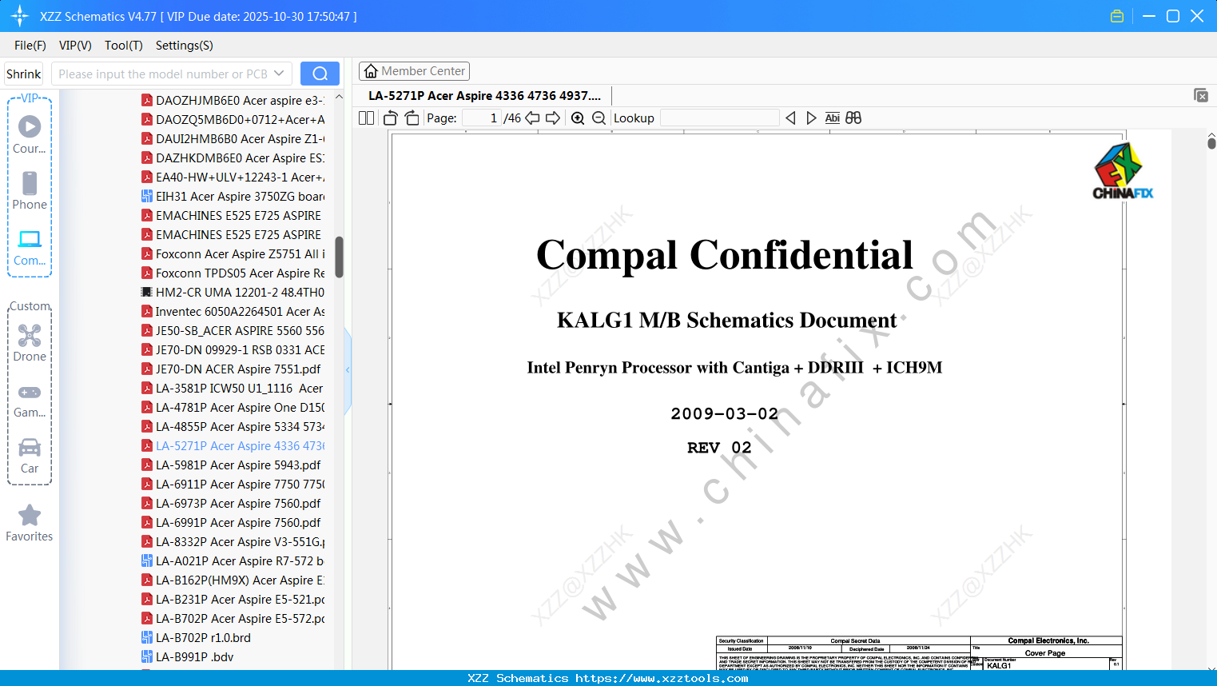Open Foxconn TPDS05 Acer Aspire file
The image size is (1217, 686).
(x=233, y=273)
